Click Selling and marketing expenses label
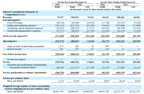Screen dimensions: 144x94 (x=22, y=25)
